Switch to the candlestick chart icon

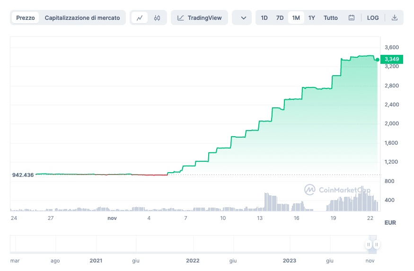point(157,18)
